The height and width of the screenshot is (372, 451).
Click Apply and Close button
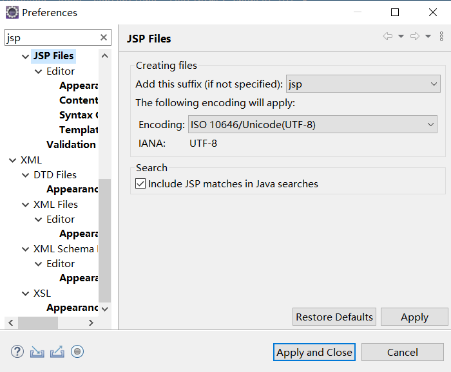(314, 352)
